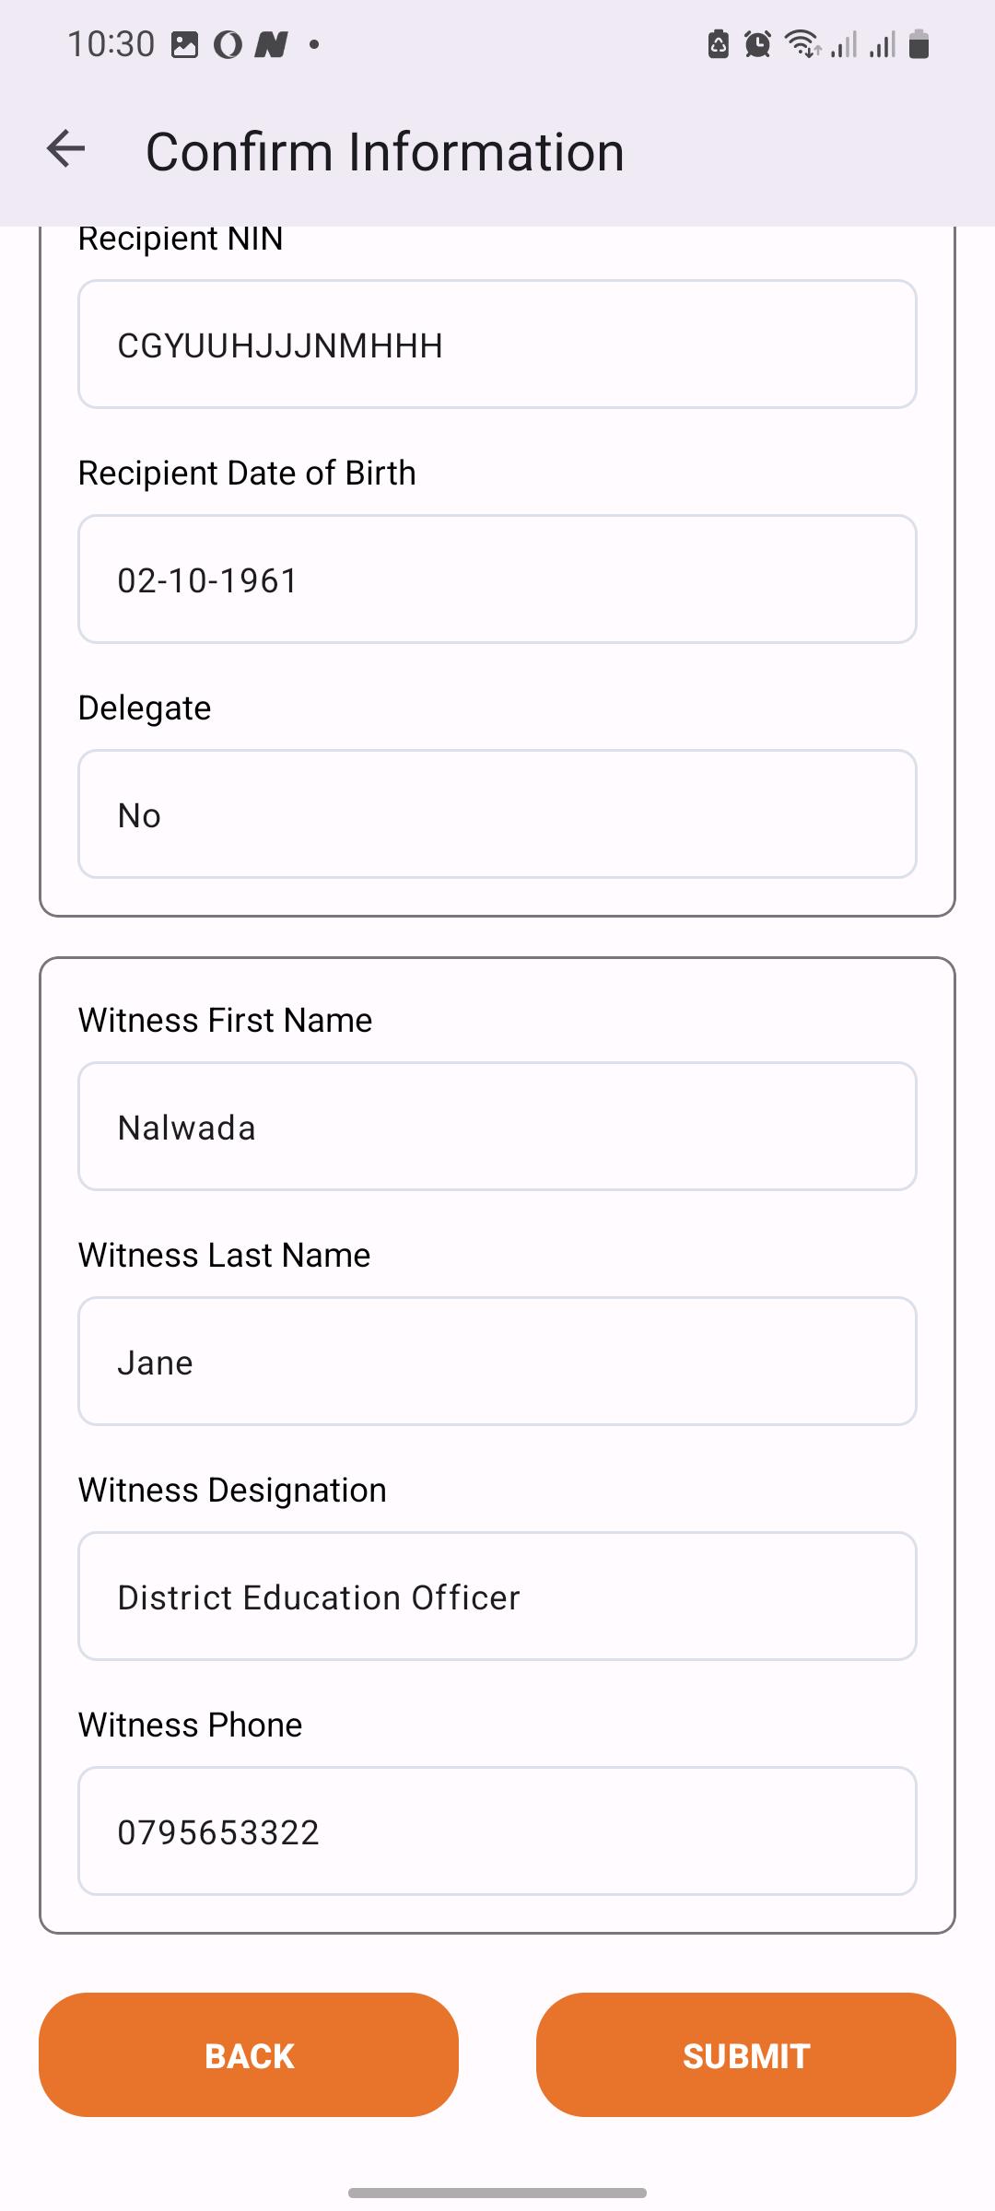Select the Witness Last Name field
The width and height of the screenshot is (995, 2211).
coord(497,1362)
